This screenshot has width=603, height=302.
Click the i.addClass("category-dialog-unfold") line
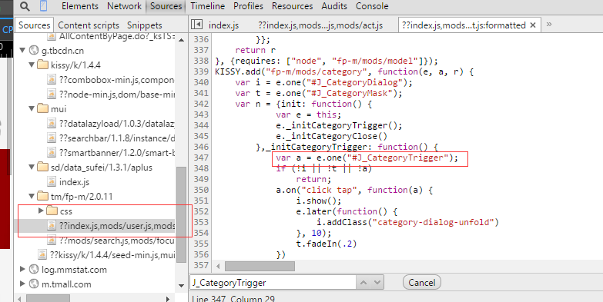[407, 222]
